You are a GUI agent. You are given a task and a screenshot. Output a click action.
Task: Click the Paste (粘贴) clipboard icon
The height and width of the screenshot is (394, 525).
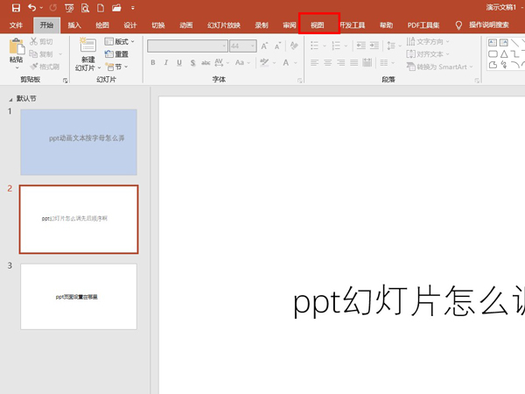[16, 46]
